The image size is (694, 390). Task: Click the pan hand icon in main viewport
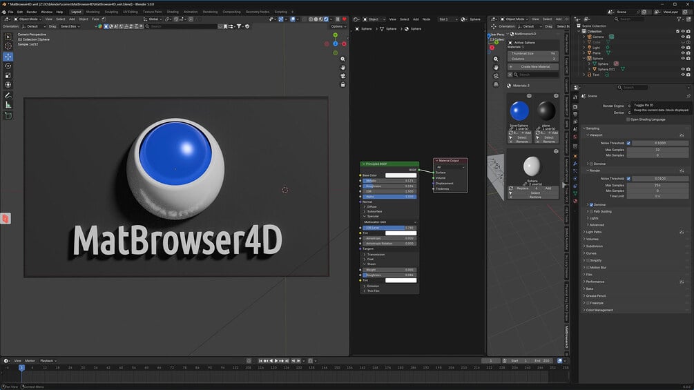tap(343, 67)
